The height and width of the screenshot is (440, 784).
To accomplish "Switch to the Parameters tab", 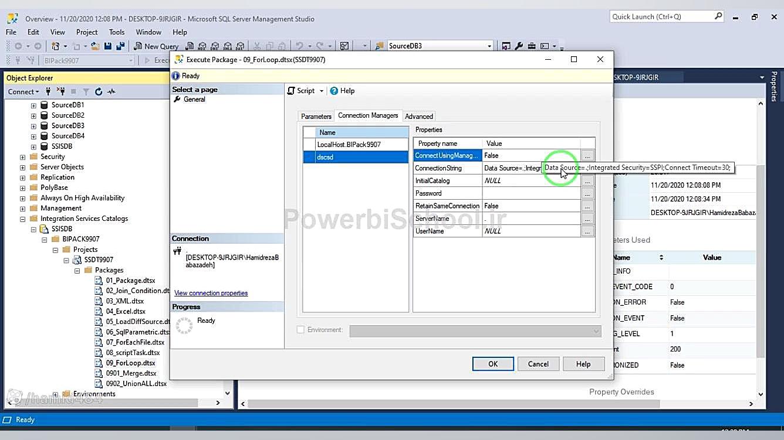I will coord(316,117).
